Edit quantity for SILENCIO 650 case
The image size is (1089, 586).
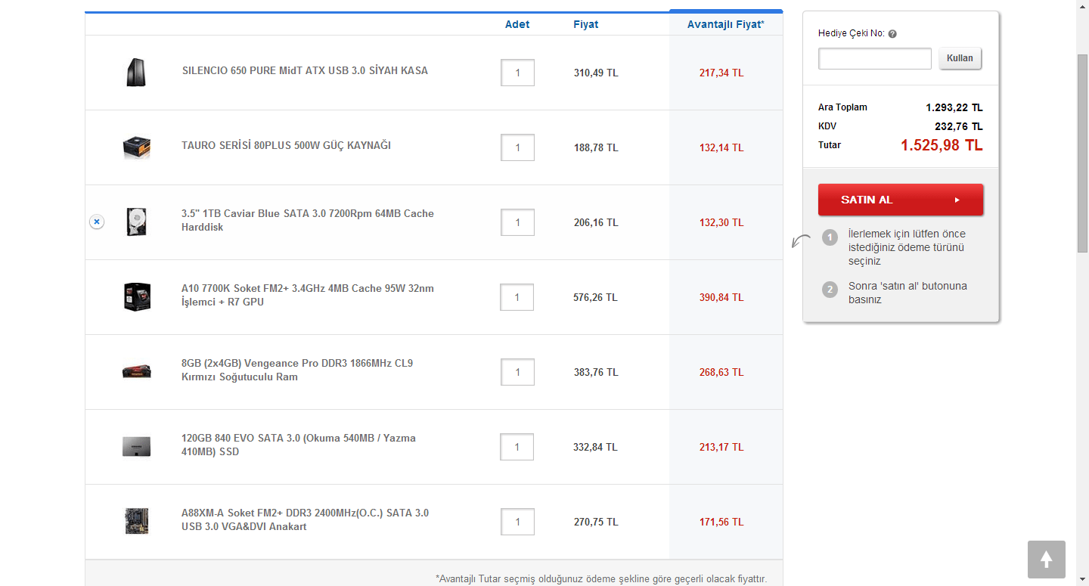pyautogui.click(x=517, y=73)
